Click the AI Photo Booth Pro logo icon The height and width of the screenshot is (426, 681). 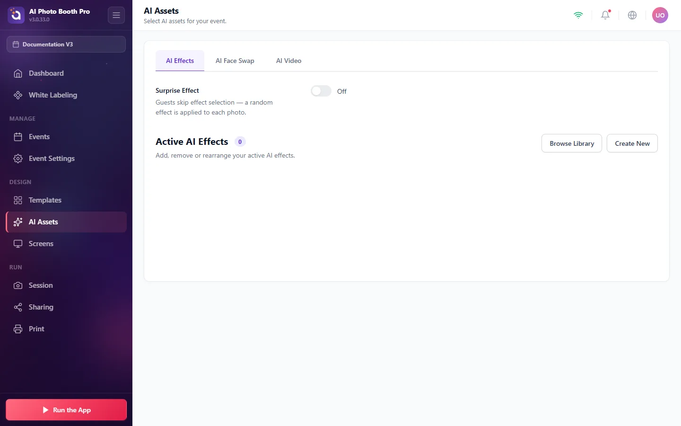pyautogui.click(x=16, y=15)
